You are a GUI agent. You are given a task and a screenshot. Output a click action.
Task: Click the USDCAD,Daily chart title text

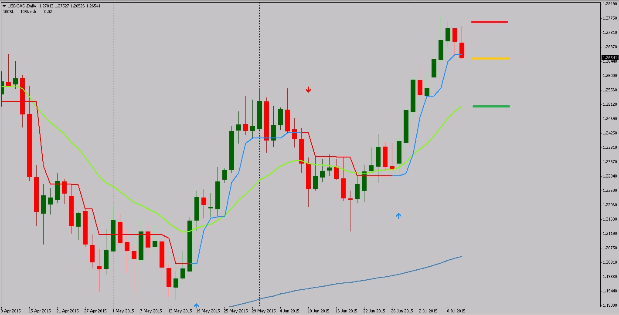coord(22,6)
